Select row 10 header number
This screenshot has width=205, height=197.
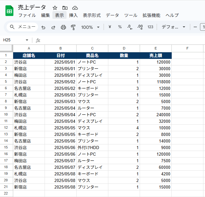pyautogui.click(x=6, y=115)
